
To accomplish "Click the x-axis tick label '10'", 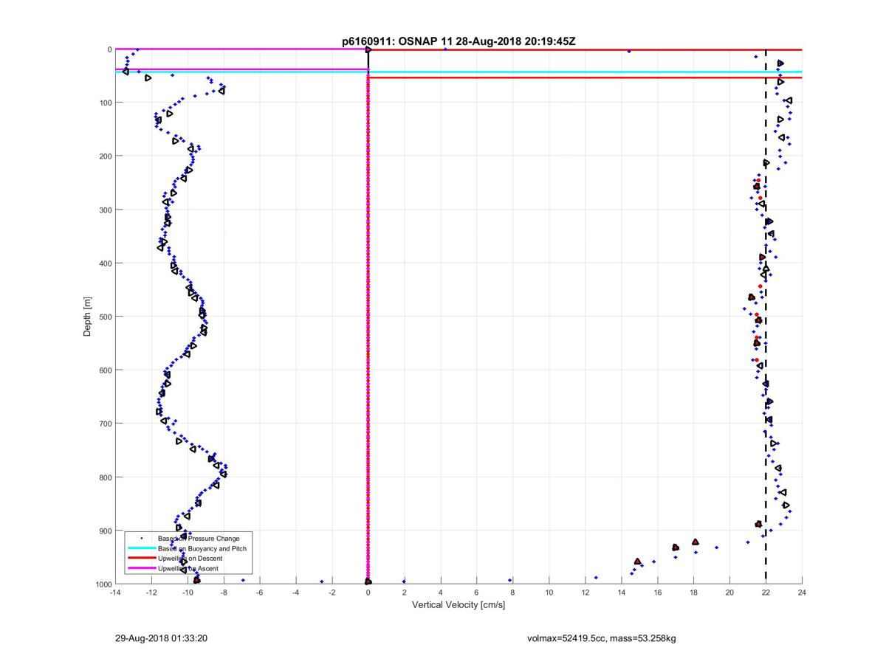I will click(549, 593).
